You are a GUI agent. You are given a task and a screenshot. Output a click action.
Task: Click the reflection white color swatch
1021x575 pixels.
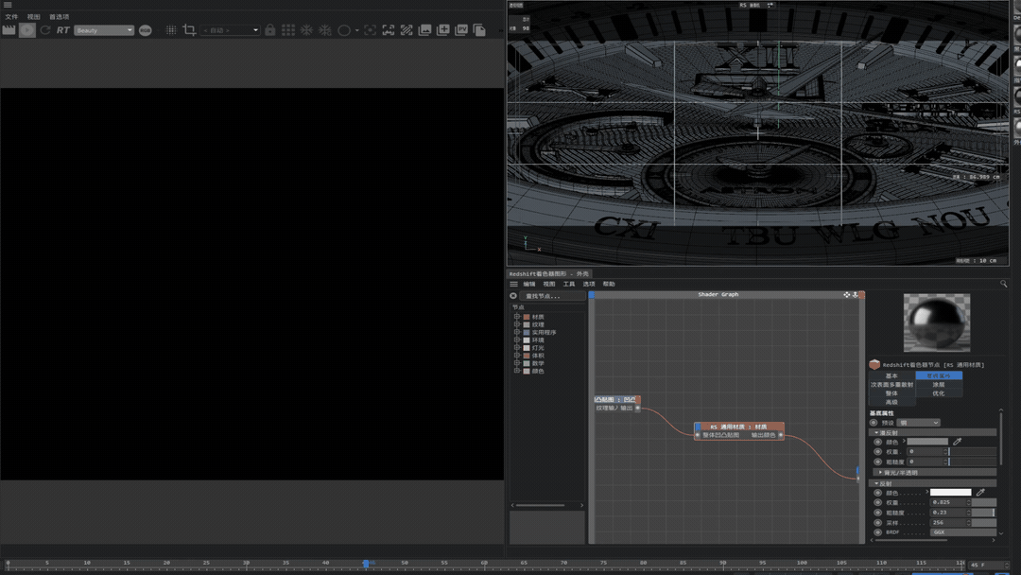(x=950, y=493)
